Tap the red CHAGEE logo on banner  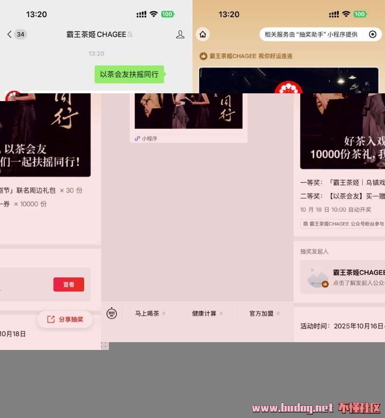click(x=288, y=88)
